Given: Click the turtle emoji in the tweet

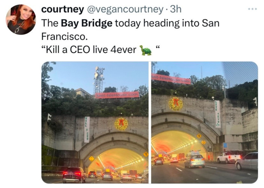Looking at the screenshot, I should (x=145, y=50).
